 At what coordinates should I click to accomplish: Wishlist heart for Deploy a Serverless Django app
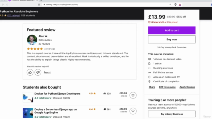pos(133,111)
